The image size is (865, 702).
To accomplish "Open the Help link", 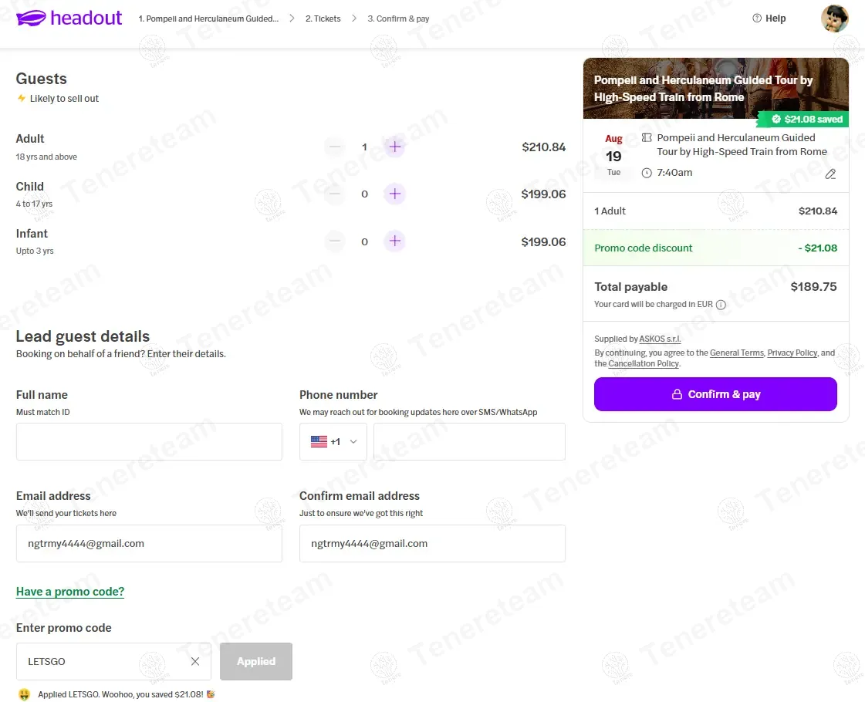I will [769, 19].
